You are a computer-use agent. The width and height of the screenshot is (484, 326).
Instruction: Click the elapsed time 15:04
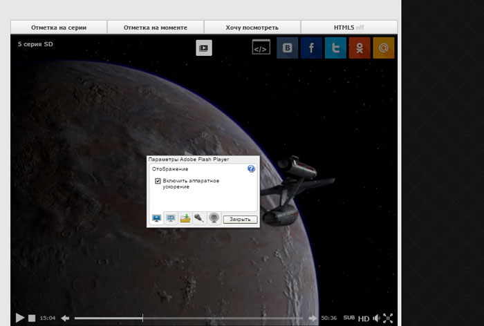(48, 318)
